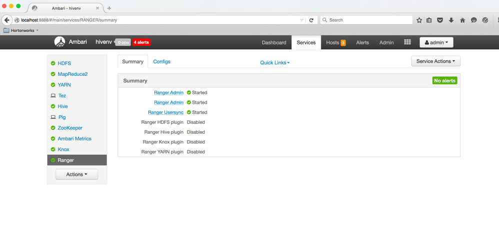Switch to the Configs tab
This screenshot has height=225, width=499.
161,61
